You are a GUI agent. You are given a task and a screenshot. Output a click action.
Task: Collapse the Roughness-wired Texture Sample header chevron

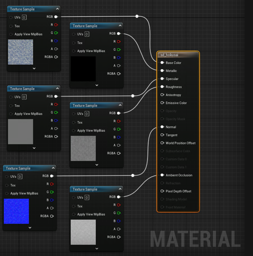tap(120, 105)
